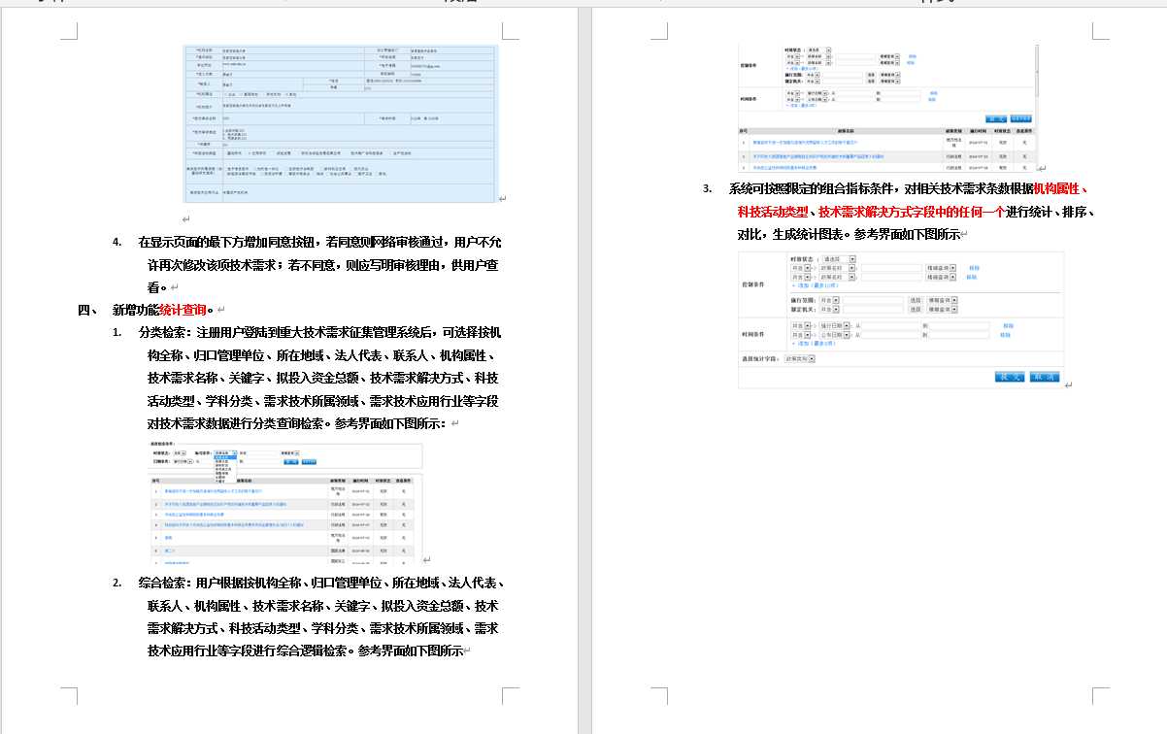1167x734 pixels.
Task: Click 控制条件 label in the statistics form image
Action: (x=754, y=284)
